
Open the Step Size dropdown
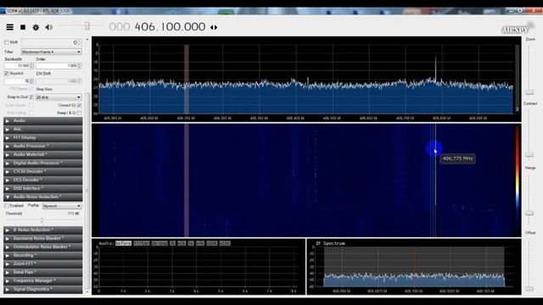click(x=59, y=97)
